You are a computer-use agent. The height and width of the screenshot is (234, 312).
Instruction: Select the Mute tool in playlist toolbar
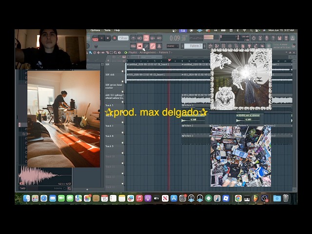click(x=98, y=53)
